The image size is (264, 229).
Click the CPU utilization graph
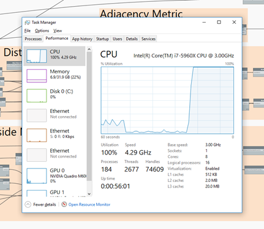point(167,100)
